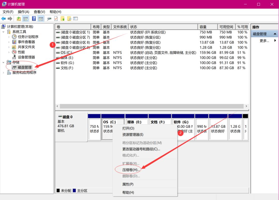The image size is (279, 200).
Task: Expand the 任务计划程序 node
Action: coord(9,37)
